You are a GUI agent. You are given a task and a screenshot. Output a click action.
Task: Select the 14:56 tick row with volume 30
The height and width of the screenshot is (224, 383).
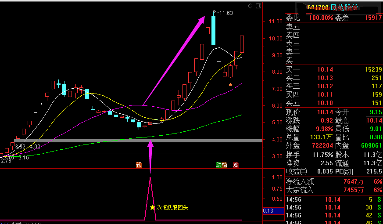pos(334,208)
